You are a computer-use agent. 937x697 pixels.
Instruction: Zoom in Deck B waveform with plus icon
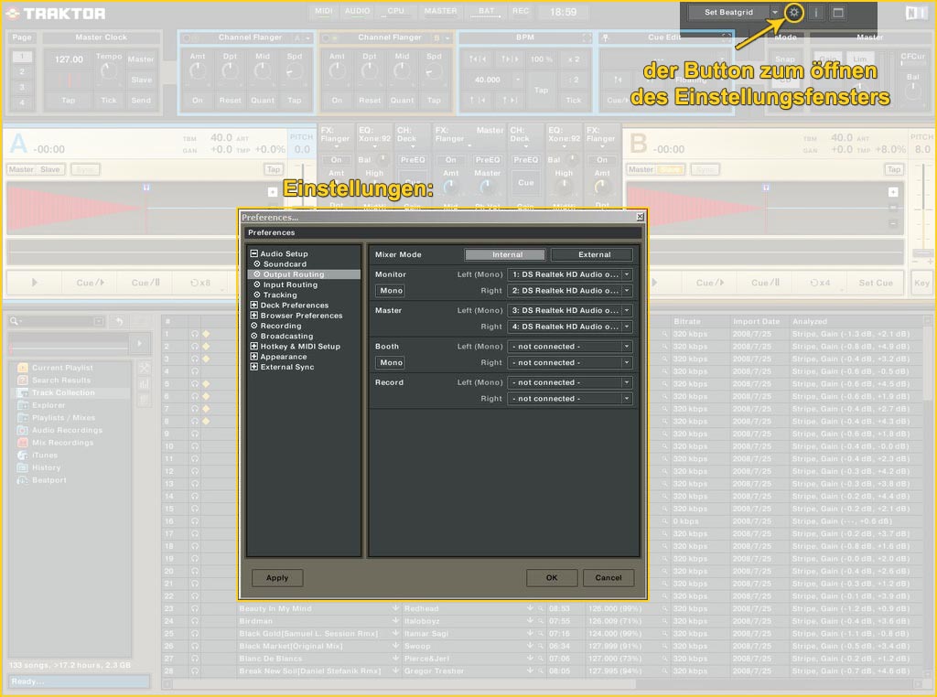point(893,192)
